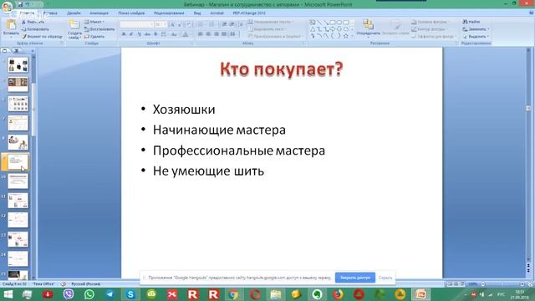Screen dimensions: 535x301
Task: Open Firefox from the taskbar
Action: point(338,293)
